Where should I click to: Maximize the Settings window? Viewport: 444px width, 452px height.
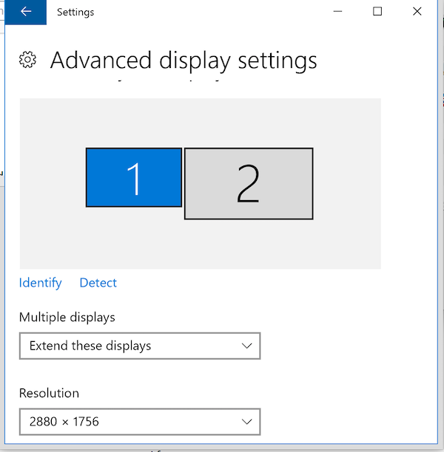(x=377, y=12)
